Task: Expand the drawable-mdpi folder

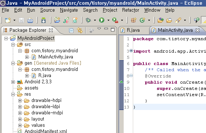Action: click(x=20, y=113)
